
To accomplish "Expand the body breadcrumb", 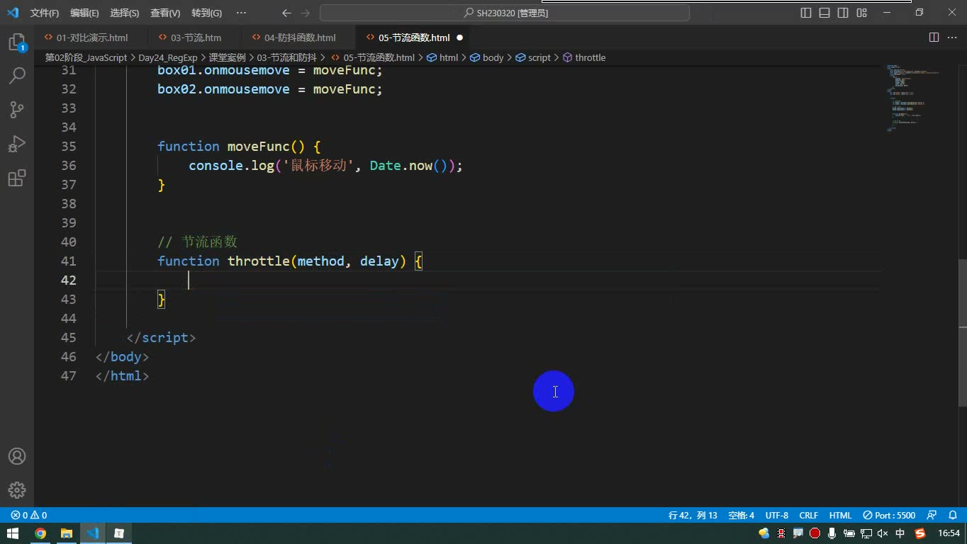I will (487, 57).
